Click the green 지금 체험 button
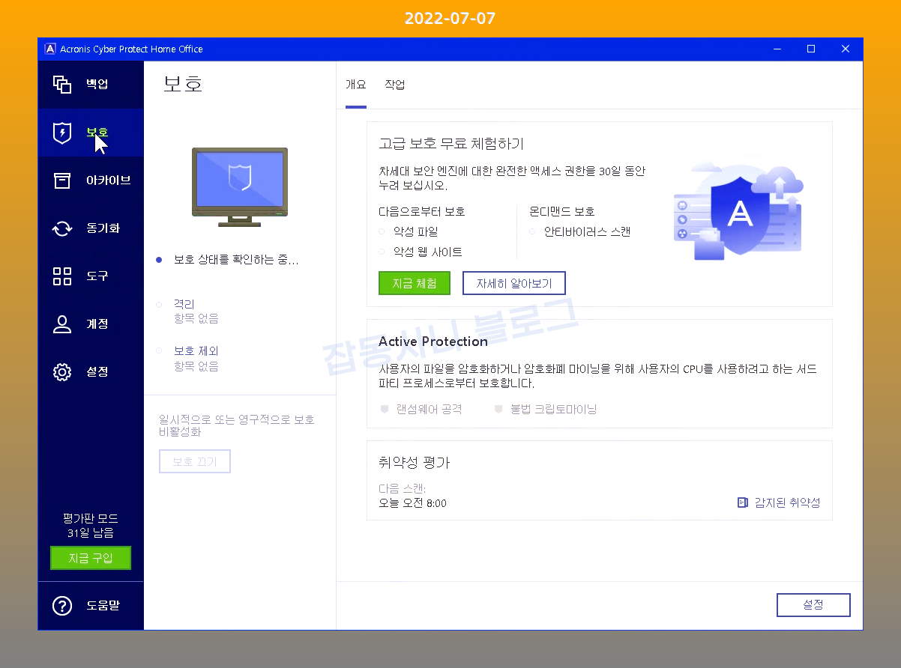Image resolution: width=901 pixels, height=668 pixels. (x=415, y=283)
